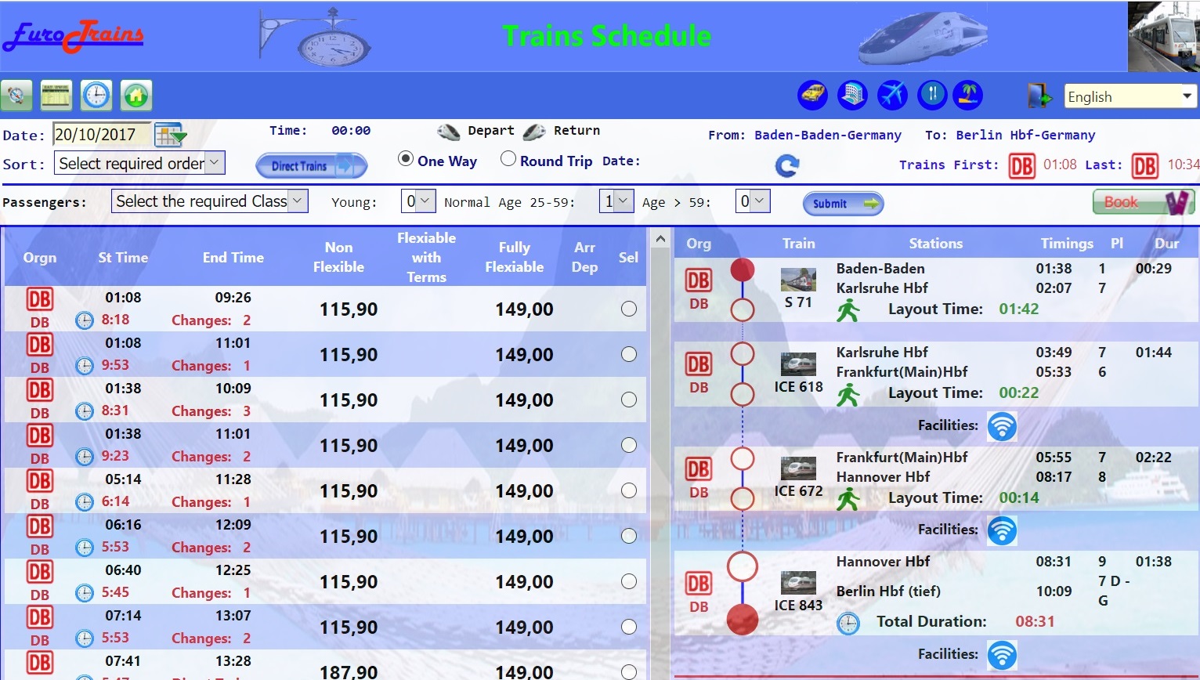Click the Date input field

pos(102,135)
